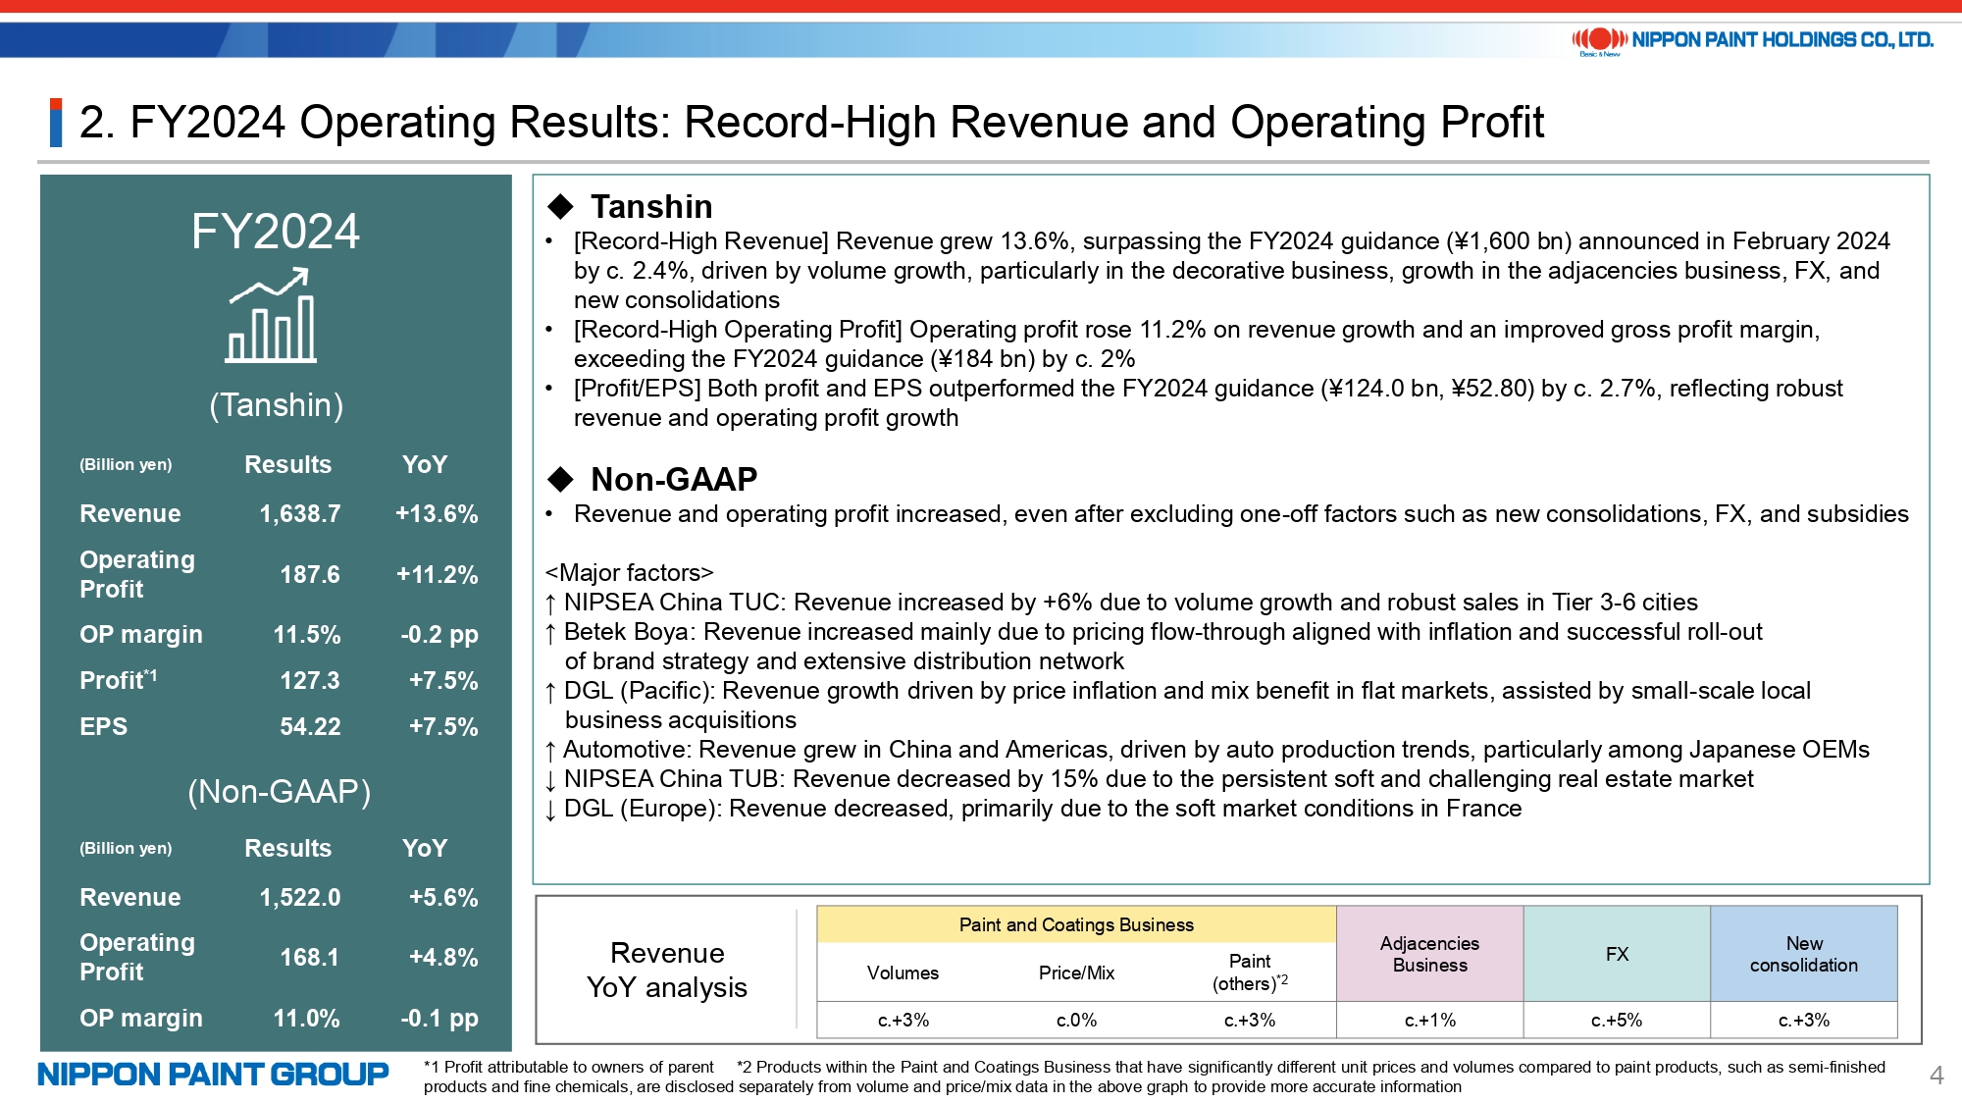Click the c.0% Price/Mix value

point(1076,1020)
